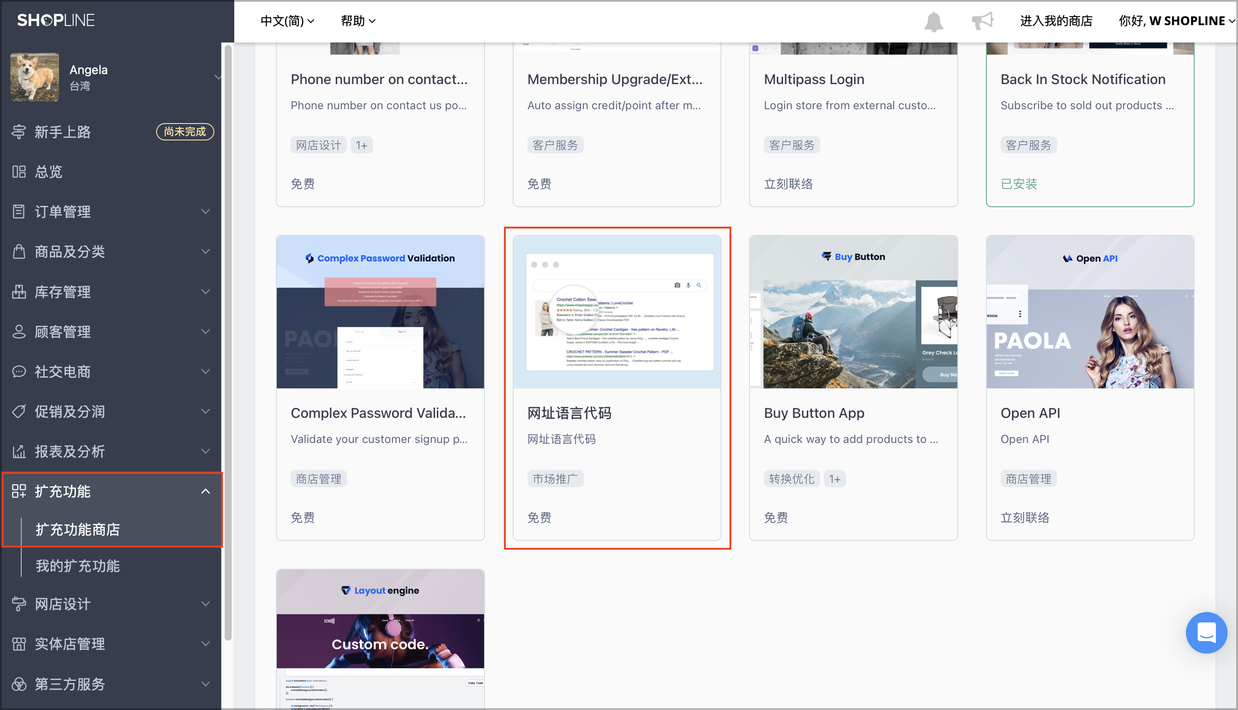Click the 扩充功能 grid icon
1238x710 pixels.
pyautogui.click(x=19, y=492)
